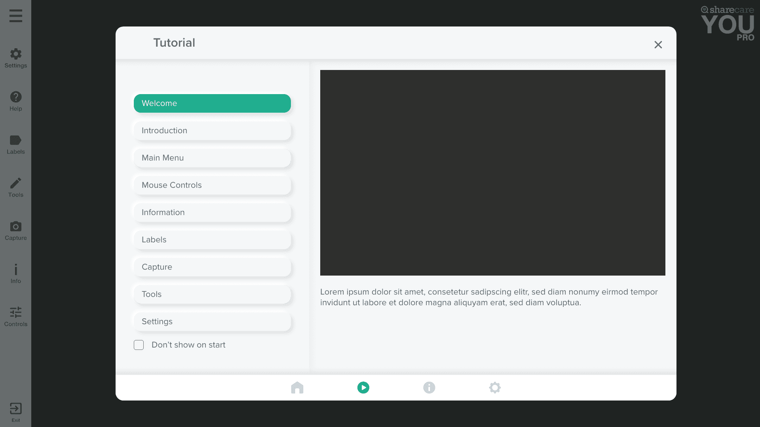
Task: Open the Information tutorial topic
Action: [x=212, y=213]
